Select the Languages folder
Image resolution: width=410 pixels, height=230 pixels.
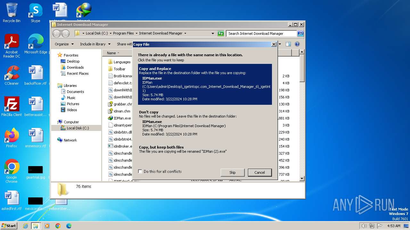click(120, 62)
